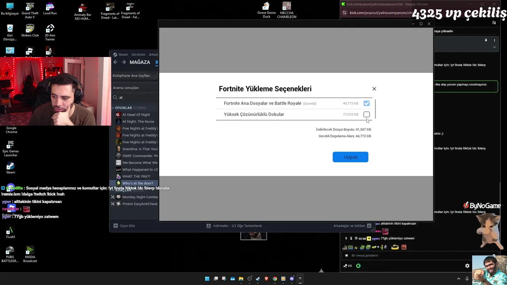This screenshot has height=285, width=507.
Task: Open Geri Dönüşüm recycle bin icon
Action: click(x=10, y=32)
